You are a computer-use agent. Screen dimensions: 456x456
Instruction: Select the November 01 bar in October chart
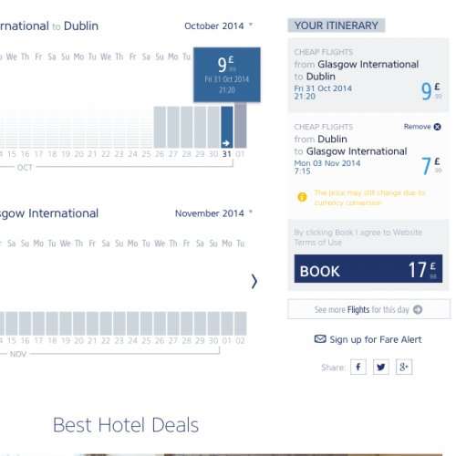(x=240, y=126)
